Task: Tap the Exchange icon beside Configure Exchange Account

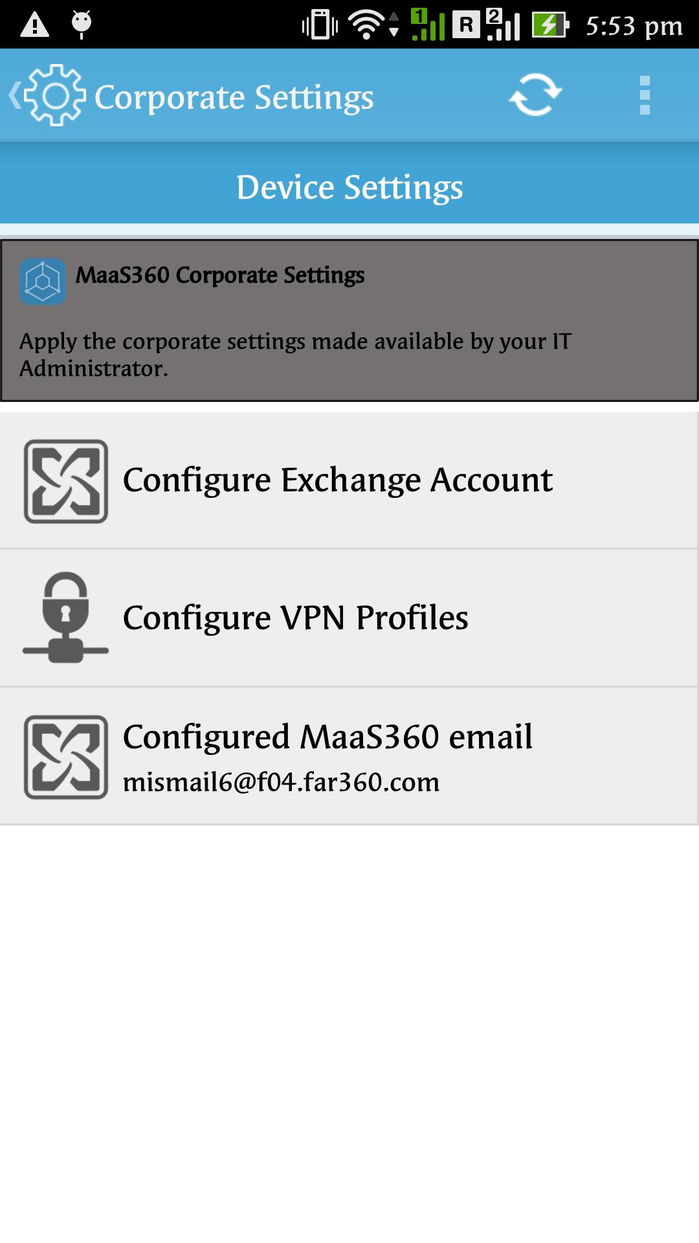Action: pos(66,481)
